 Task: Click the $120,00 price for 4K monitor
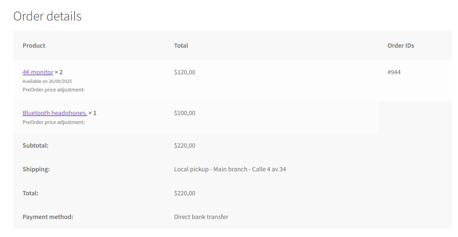click(185, 72)
